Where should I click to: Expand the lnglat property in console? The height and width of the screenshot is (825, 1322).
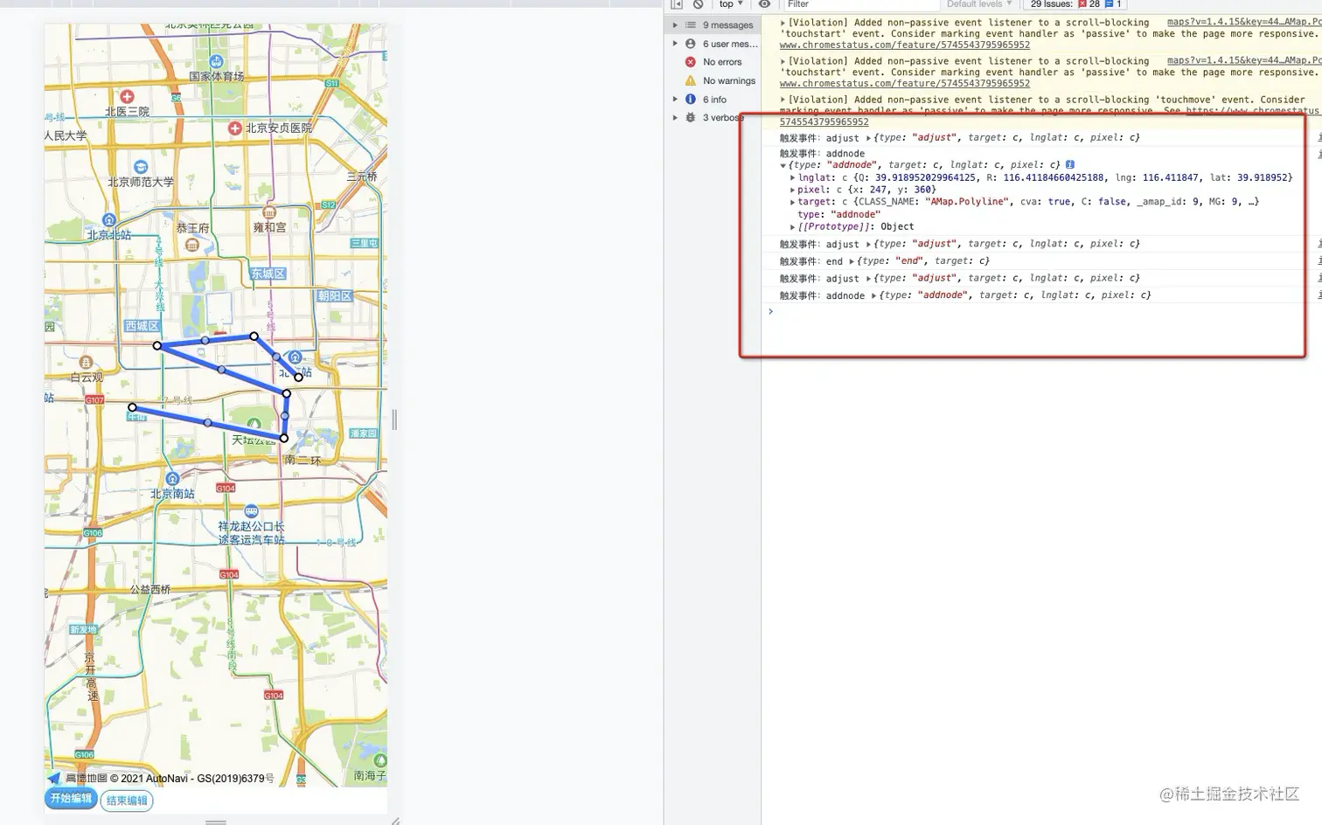(793, 177)
